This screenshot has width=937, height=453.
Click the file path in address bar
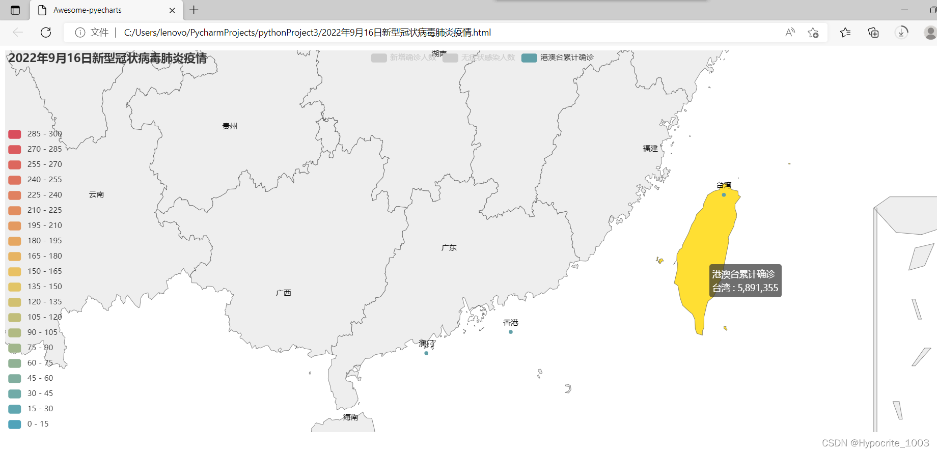pos(308,33)
